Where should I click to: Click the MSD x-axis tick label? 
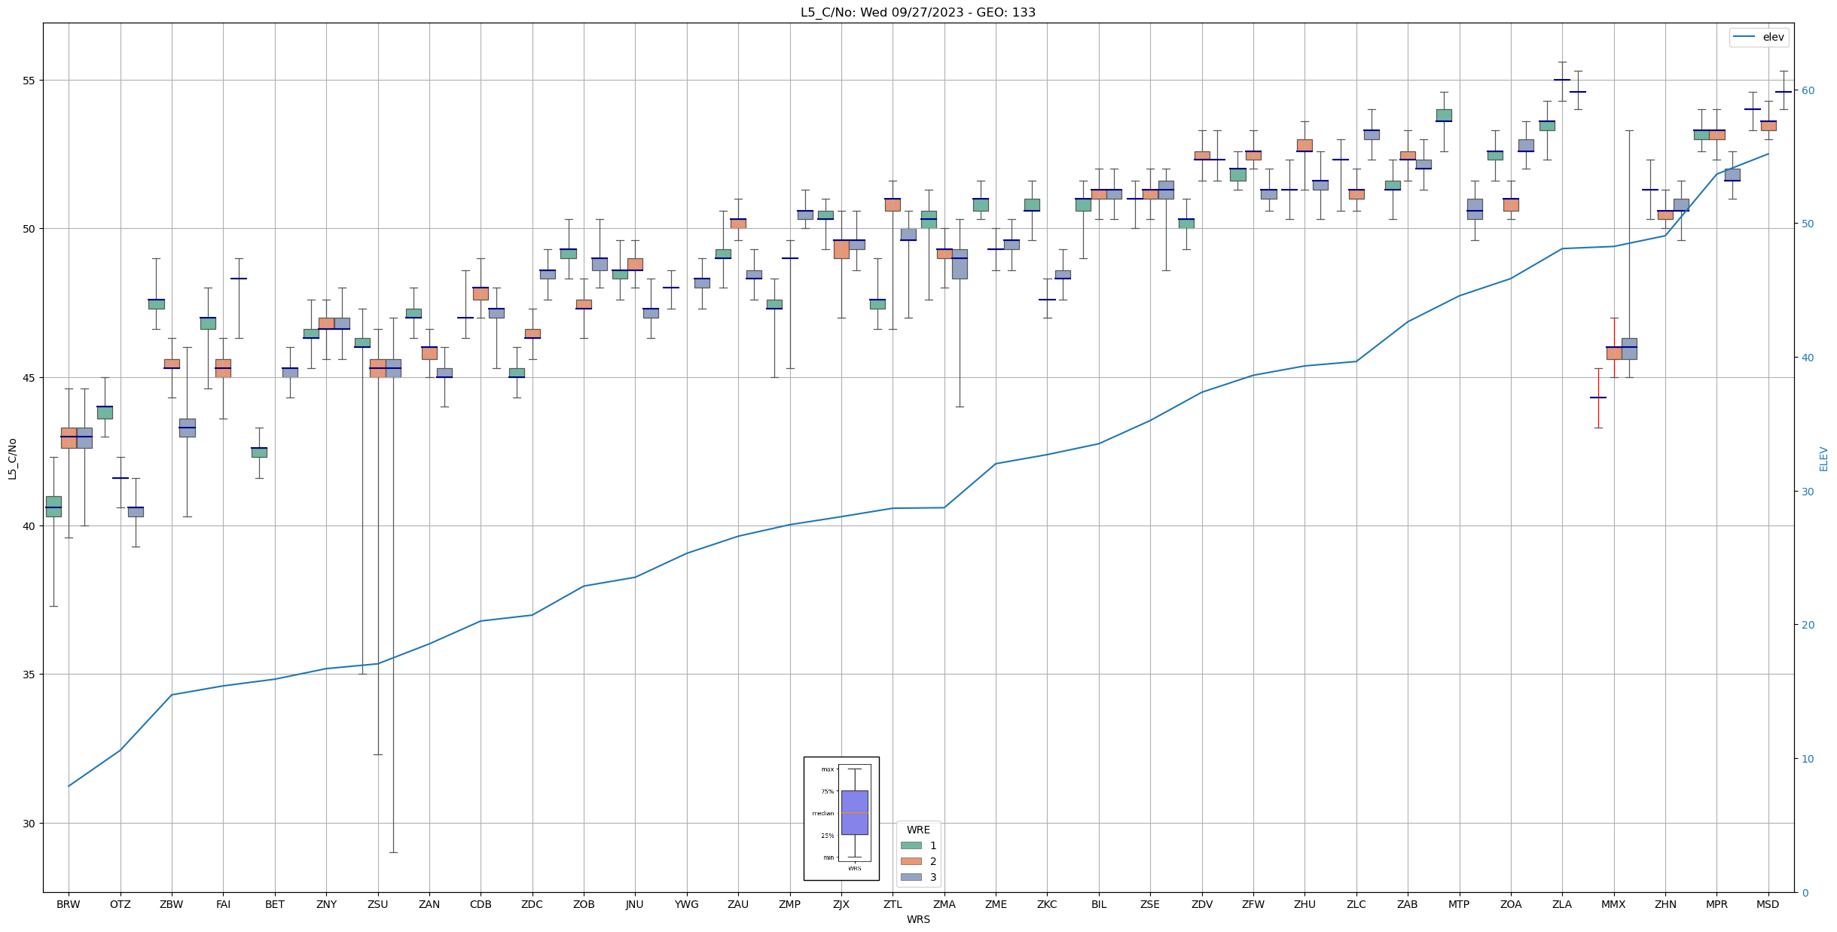(x=1768, y=904)
